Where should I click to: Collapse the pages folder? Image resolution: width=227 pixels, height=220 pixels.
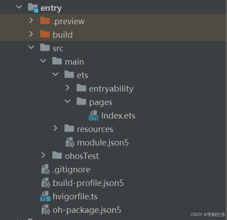click(x=67, y=101)
